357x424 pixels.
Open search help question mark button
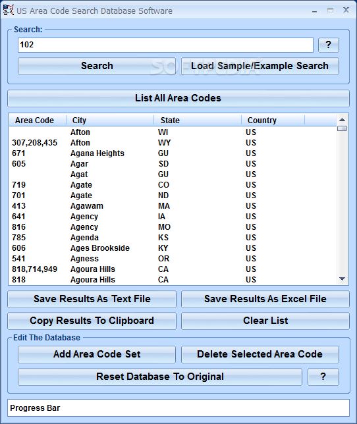click(x=328, y=45)
